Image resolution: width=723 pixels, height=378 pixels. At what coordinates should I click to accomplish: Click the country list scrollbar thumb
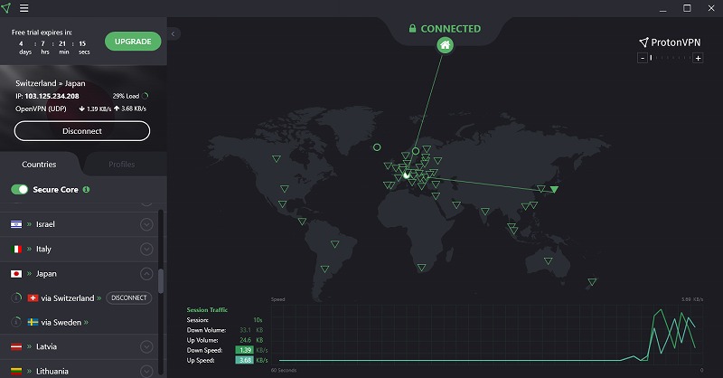click(x=161, y=281)
